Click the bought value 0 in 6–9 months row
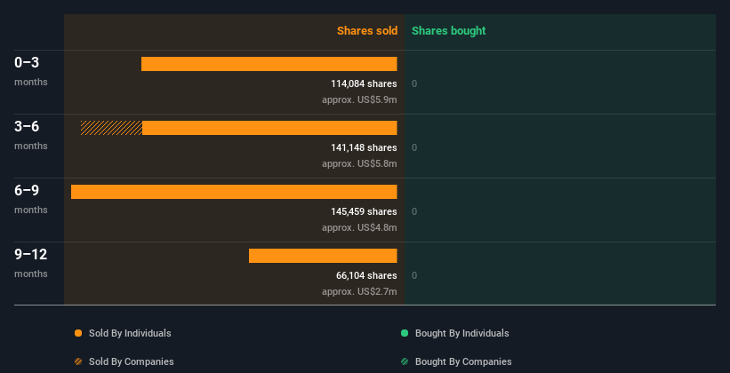This screenshot has width=730, height=373. click(414, 211)
